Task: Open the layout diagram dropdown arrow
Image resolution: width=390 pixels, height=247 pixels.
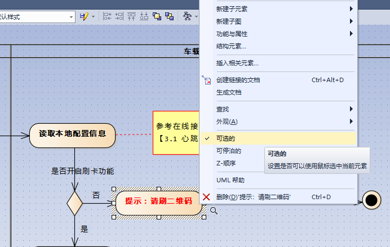Action: (x=196, y=17)
